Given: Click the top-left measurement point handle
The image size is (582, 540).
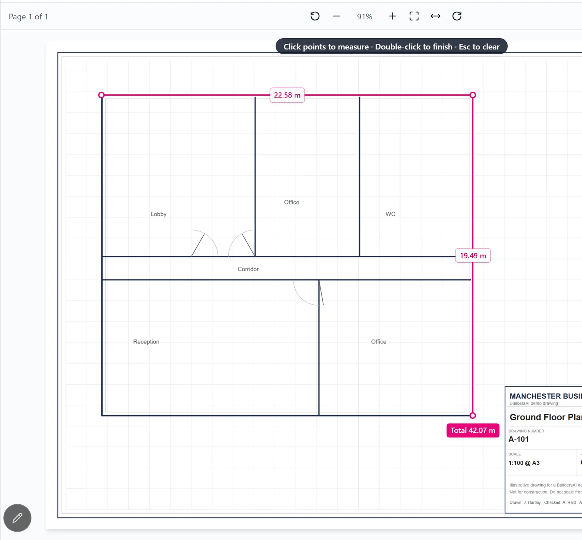Looking at the screenshot, I should [101, 95].
